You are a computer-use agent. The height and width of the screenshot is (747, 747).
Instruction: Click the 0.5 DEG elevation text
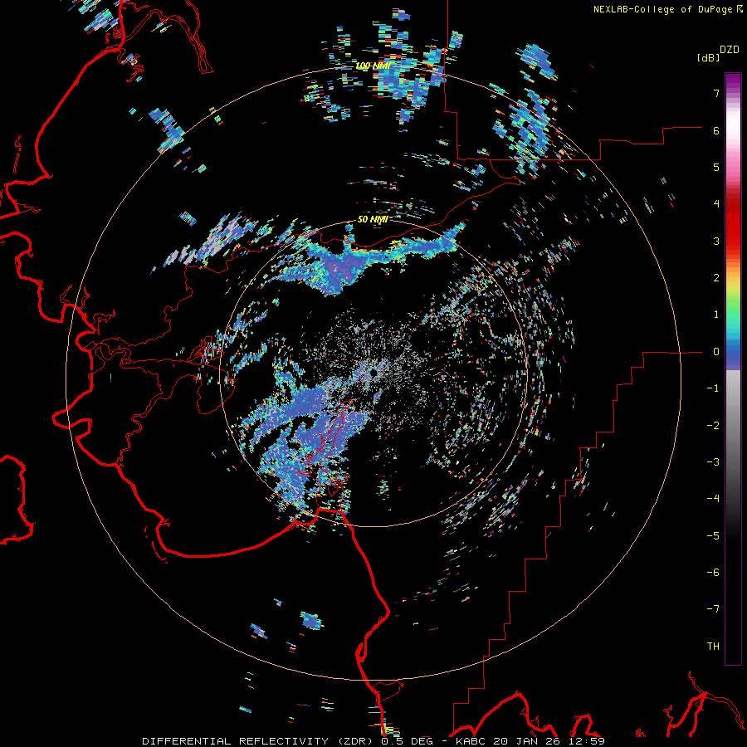[x=408, y=741]
